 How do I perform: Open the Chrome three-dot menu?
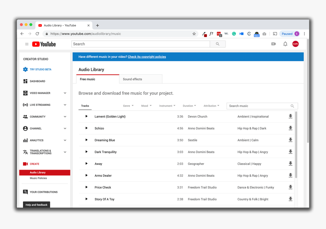(304, 34)
